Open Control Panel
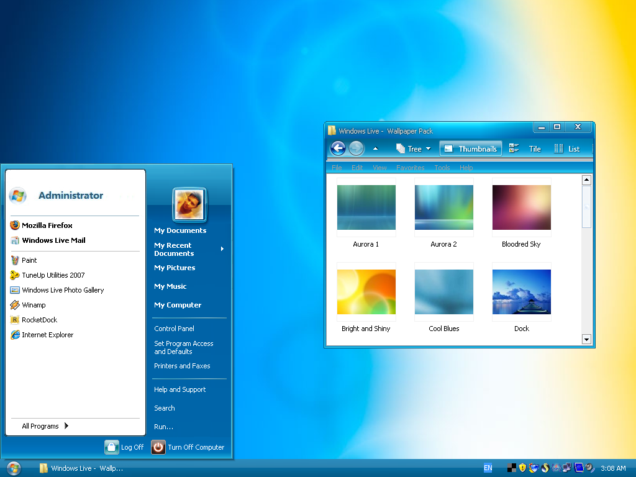 (x=174, y=329)
